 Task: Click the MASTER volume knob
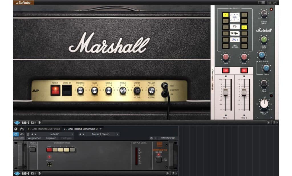(137, 90)
